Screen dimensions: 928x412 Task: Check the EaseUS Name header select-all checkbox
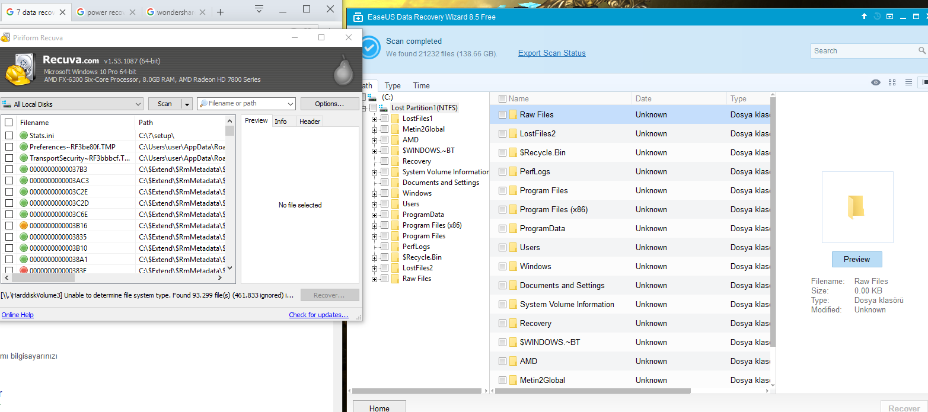[x=503, y=99]
